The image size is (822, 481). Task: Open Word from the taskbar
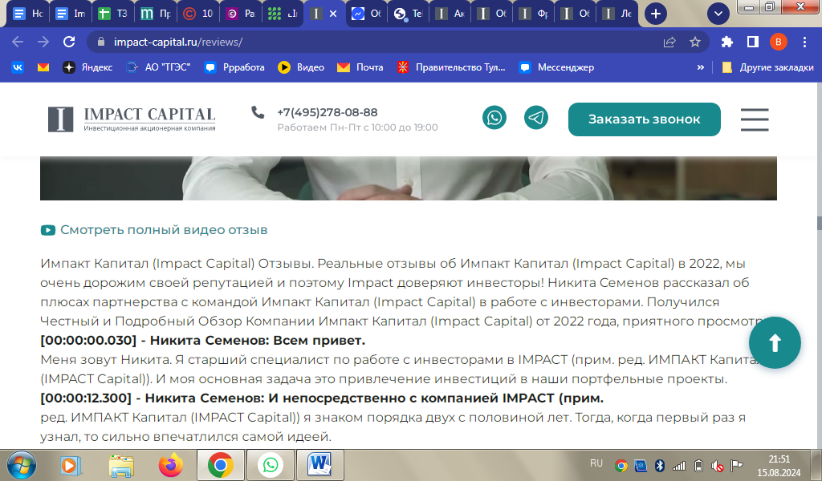coord(319,465)
